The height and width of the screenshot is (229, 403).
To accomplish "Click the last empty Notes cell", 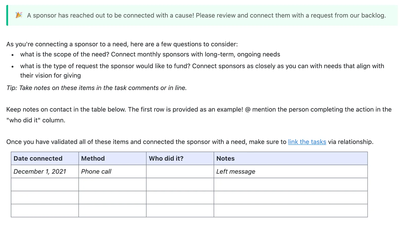I will pos(291,211).
